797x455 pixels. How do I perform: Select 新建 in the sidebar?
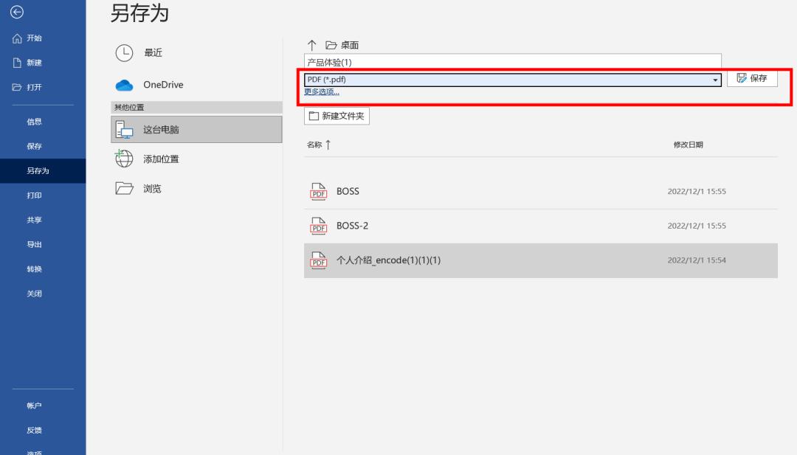pos(34,63)
